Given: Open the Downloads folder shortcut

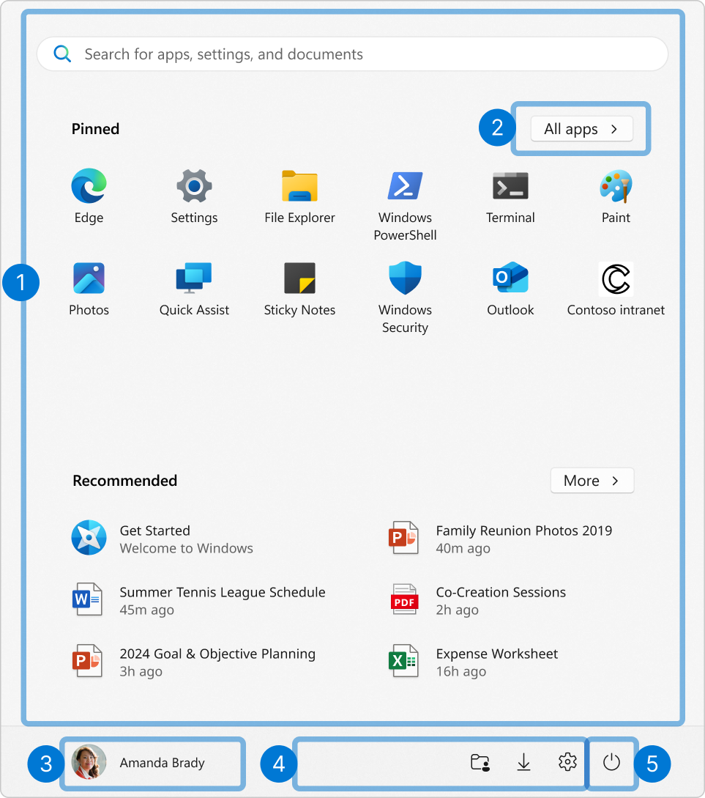Looking at the screenshot, I should pyautogui.click(x=523, y=762).
